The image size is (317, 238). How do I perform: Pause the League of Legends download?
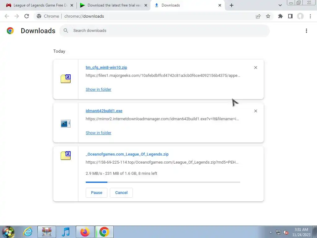(x=97, y=193)
